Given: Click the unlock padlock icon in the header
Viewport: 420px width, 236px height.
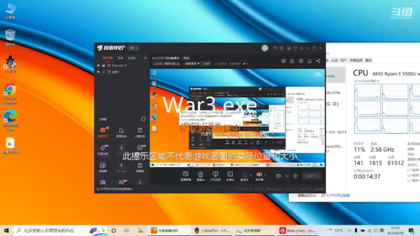Looking at the screenshot, I should point(292,61).
